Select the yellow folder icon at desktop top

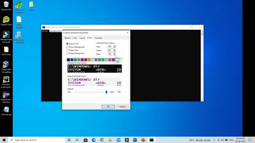(31, 6)
